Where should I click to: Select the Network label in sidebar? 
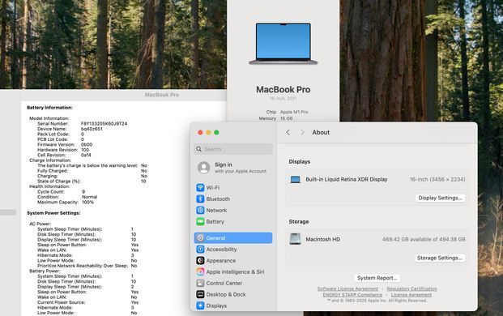[216, 210]
